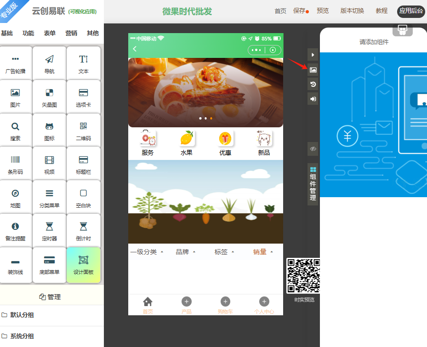427x347 pixels.
Task: Select the 广告轮播 carousel component
Action: tap(15, 63)
